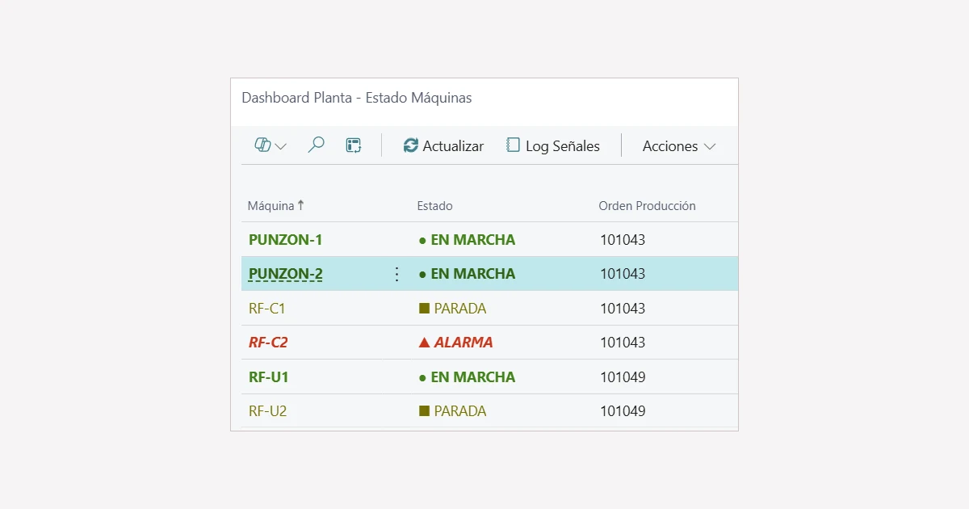Screen dimensions: 969x509
Task: Open the Copilot icon dropdown
Action: tap(271, 145)
